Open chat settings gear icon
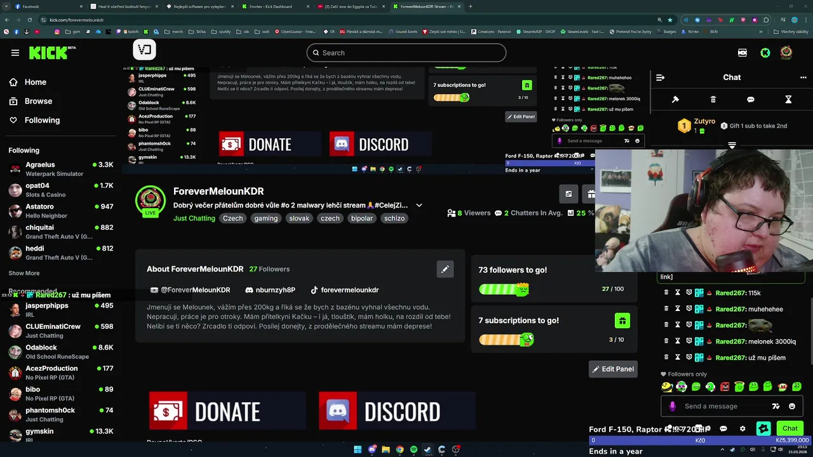The height and width of the screenshot is (457, 813). pos(742,428)
